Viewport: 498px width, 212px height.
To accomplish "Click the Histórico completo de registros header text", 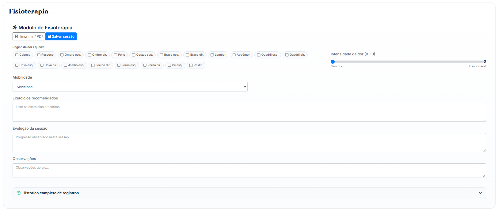I will point(51,193).
